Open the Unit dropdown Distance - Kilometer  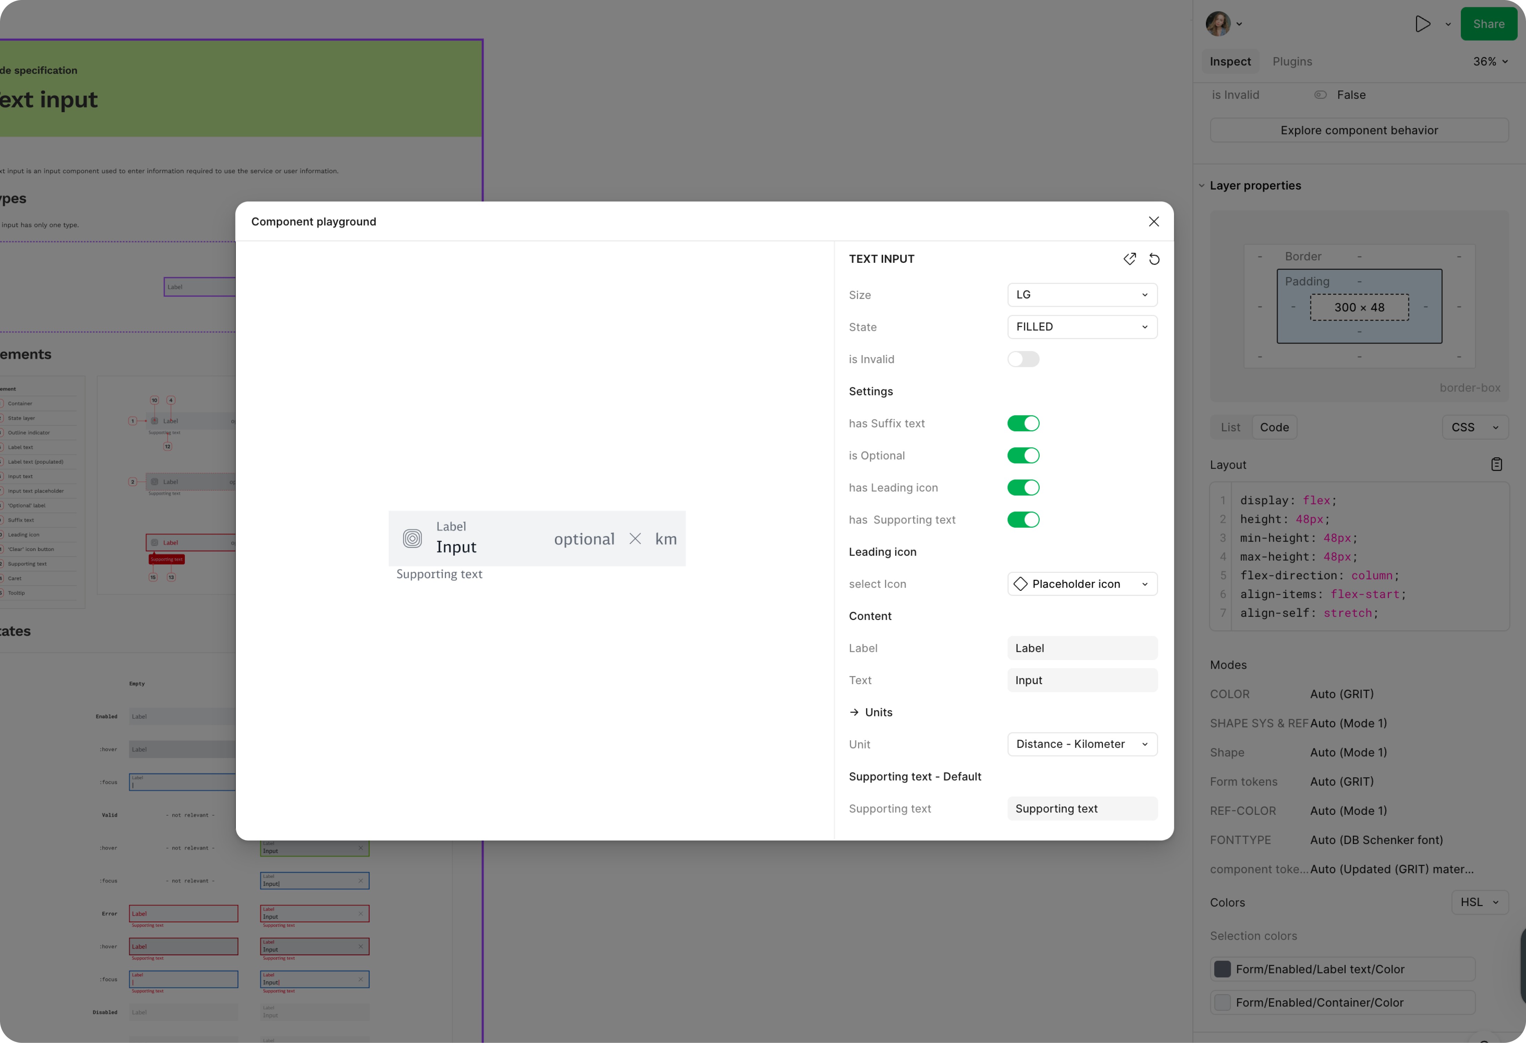point(1081,744)
